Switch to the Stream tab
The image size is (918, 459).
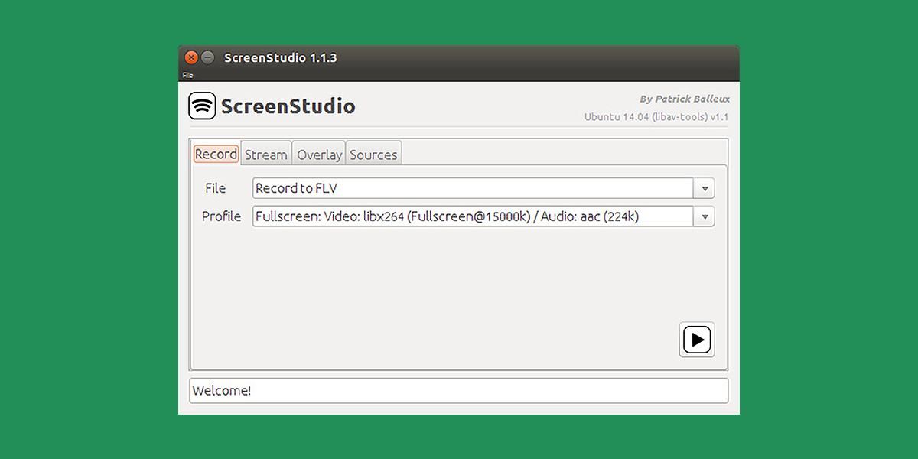click(266, 154)
